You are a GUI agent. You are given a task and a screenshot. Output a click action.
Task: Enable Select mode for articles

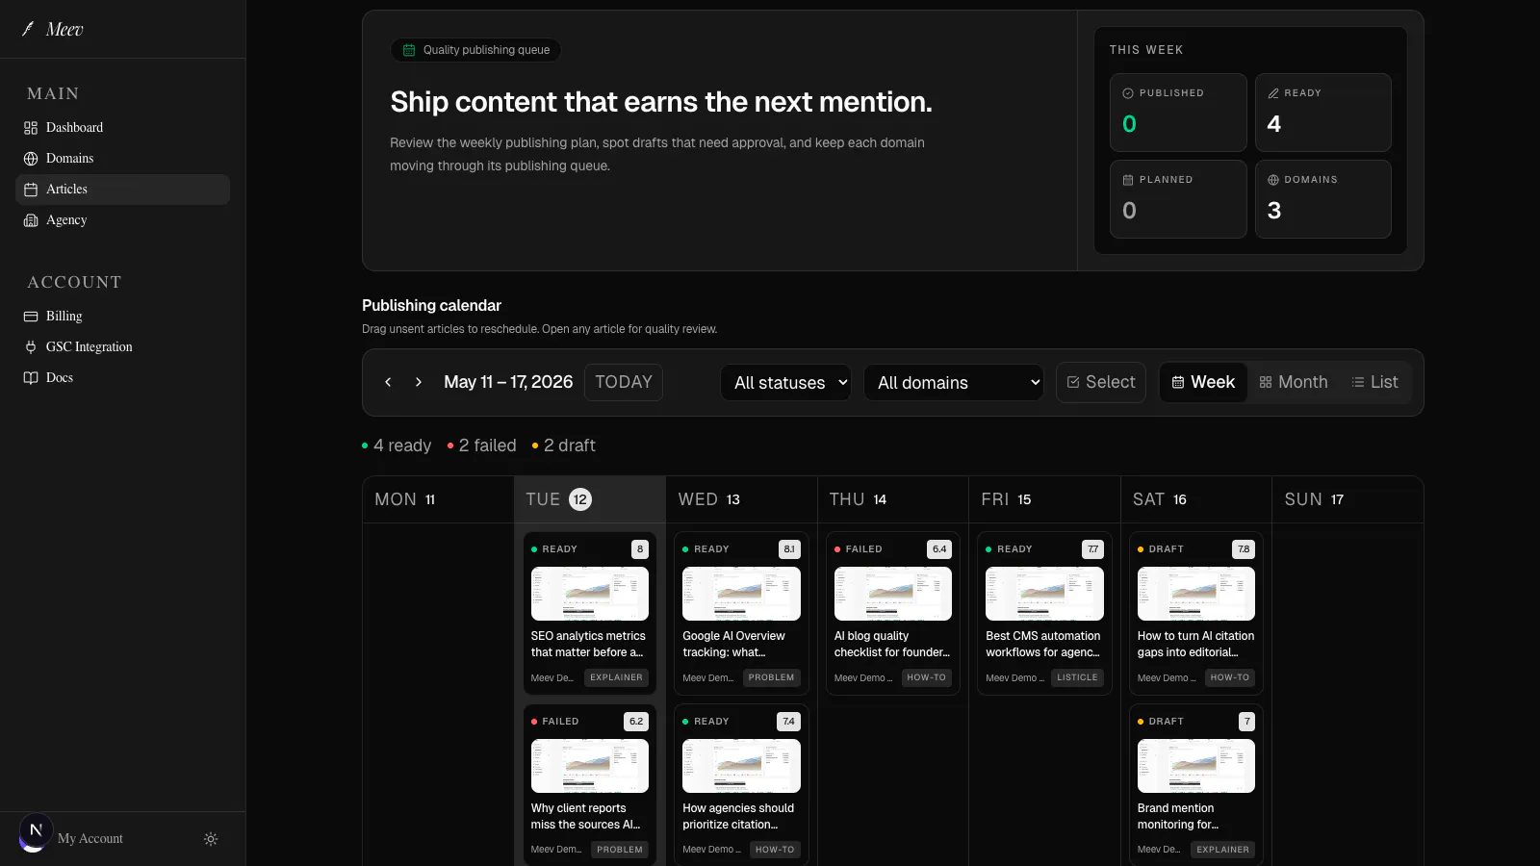pos(1101,382)
